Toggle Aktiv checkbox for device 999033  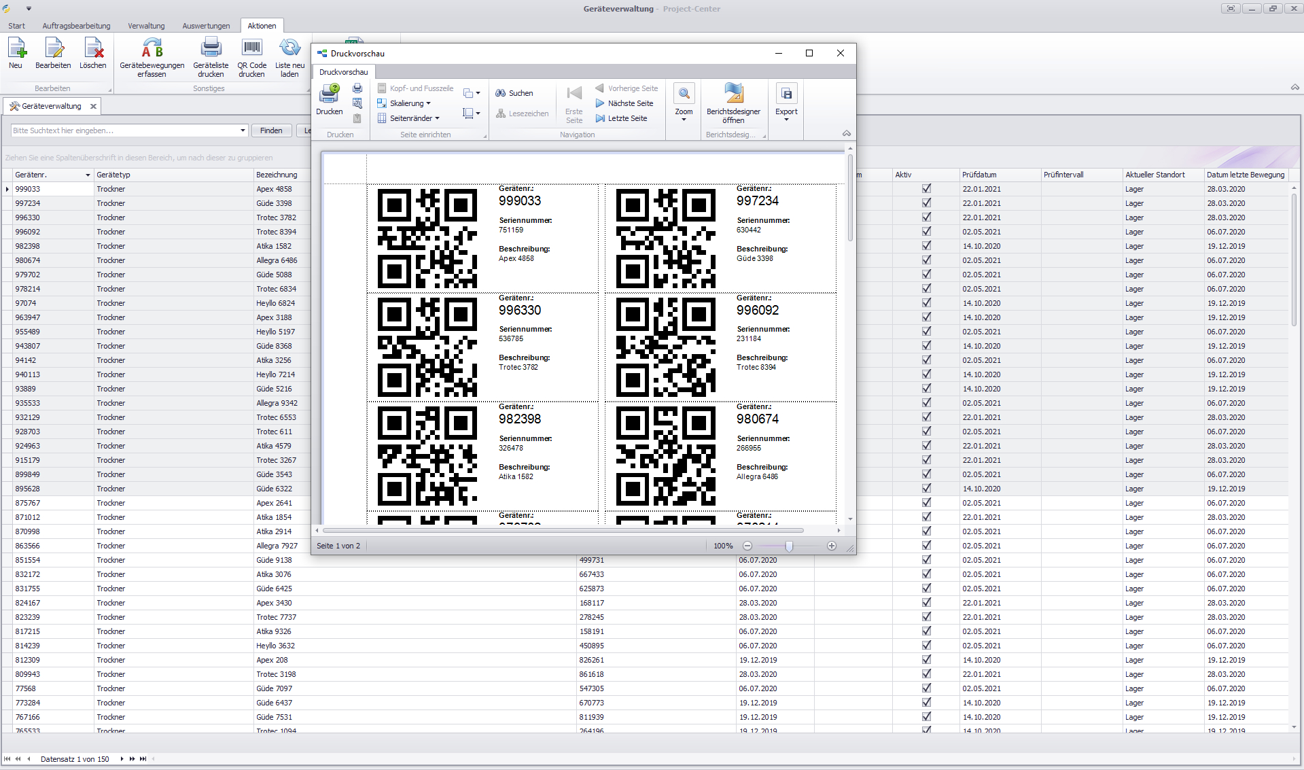(x=926, y=189)
